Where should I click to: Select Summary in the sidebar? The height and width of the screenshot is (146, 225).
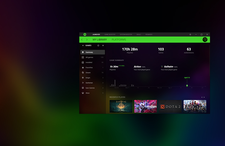point(93,52)
